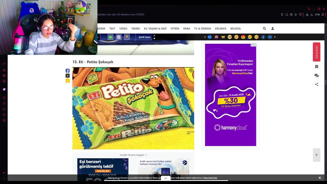Open the YEMEK menu item
Viewport: 327px width, 184px height.
pyautogui.click(x=136, y=28)
